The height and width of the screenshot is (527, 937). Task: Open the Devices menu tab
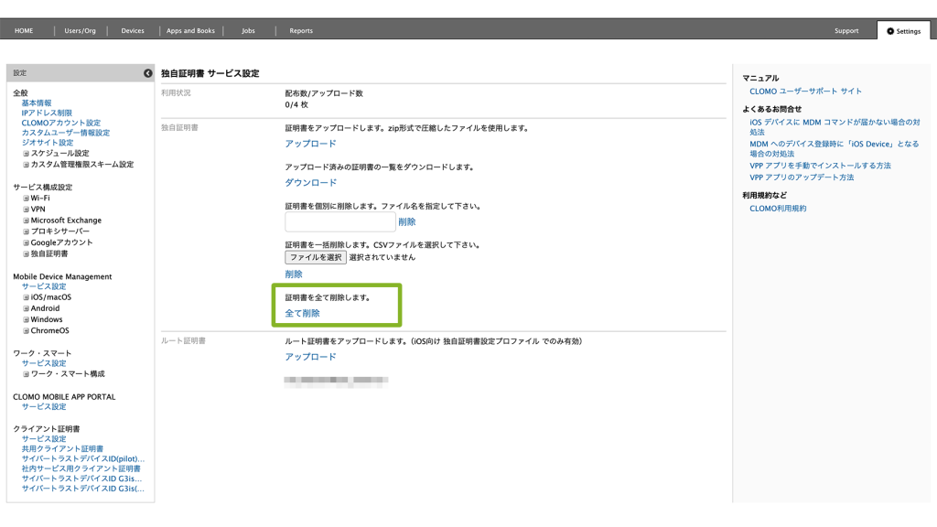click(133, 31)
